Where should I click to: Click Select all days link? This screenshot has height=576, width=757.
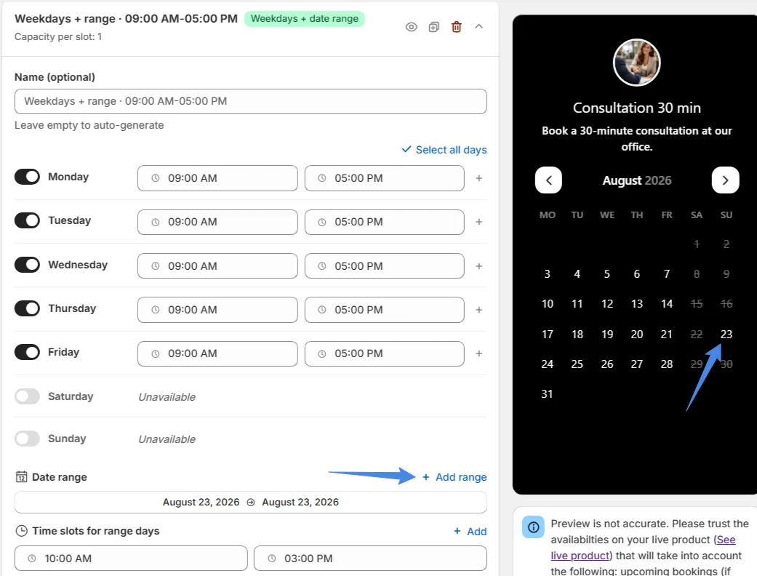click(444, 150)
